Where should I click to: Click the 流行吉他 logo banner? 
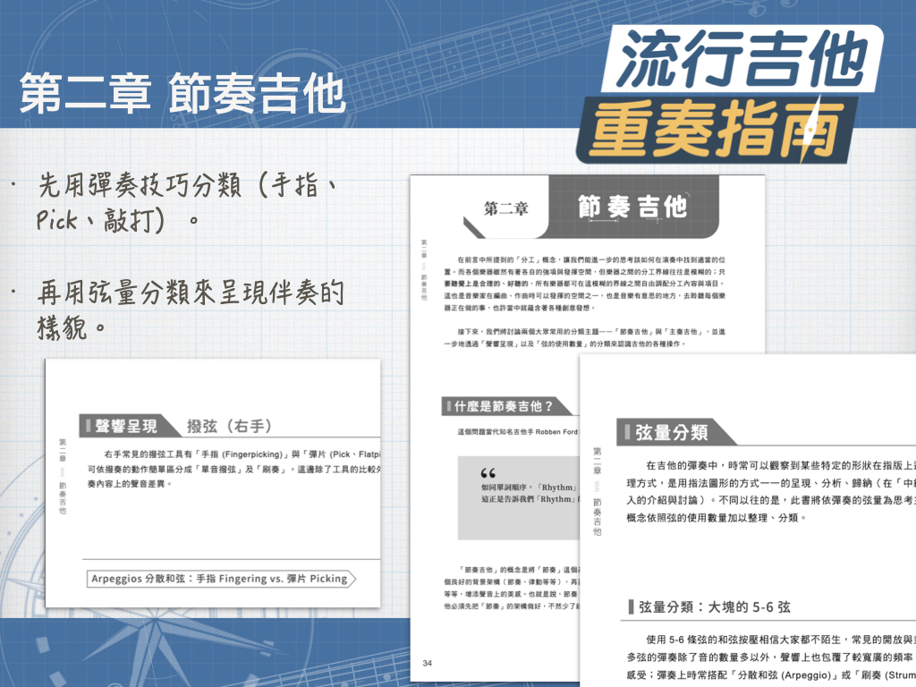click(742, 63)
